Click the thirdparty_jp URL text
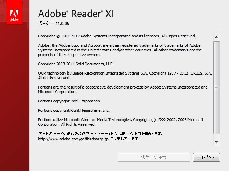Image resolution: width=229 pixels, height=171 pixels. tap(73, 139)
